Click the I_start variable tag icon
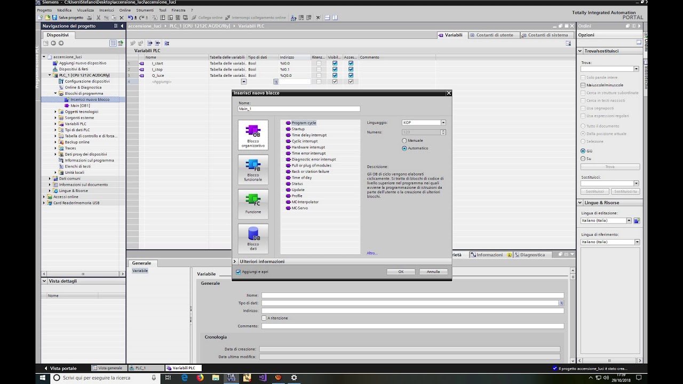This screenshot has width=683, height=384. (x=141, y=63)
